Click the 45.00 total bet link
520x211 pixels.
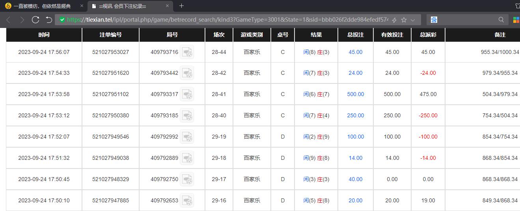coord(355,52)
